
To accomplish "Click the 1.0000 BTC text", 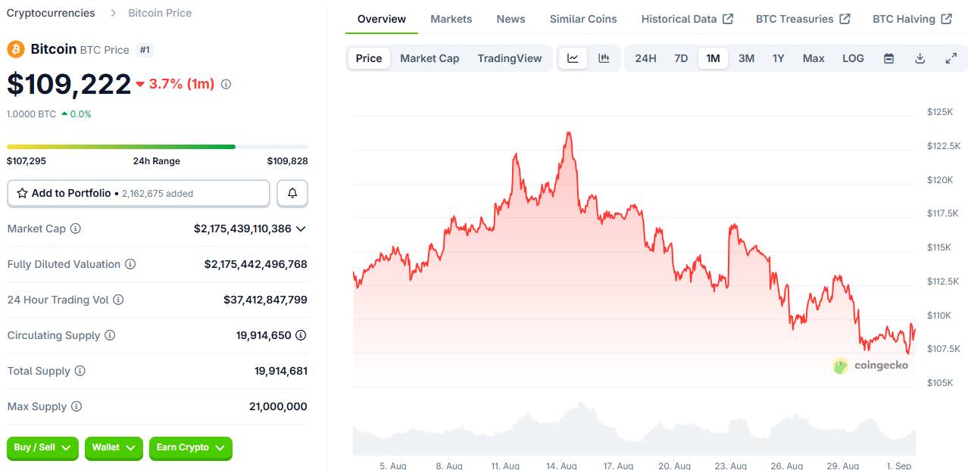I will pos(31,114).
